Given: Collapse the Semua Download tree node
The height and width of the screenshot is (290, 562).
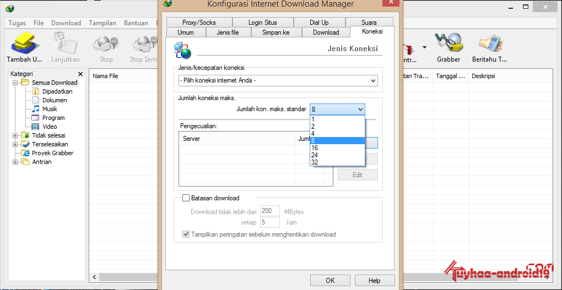Looking at the screenshot, I should coord(15,83).
